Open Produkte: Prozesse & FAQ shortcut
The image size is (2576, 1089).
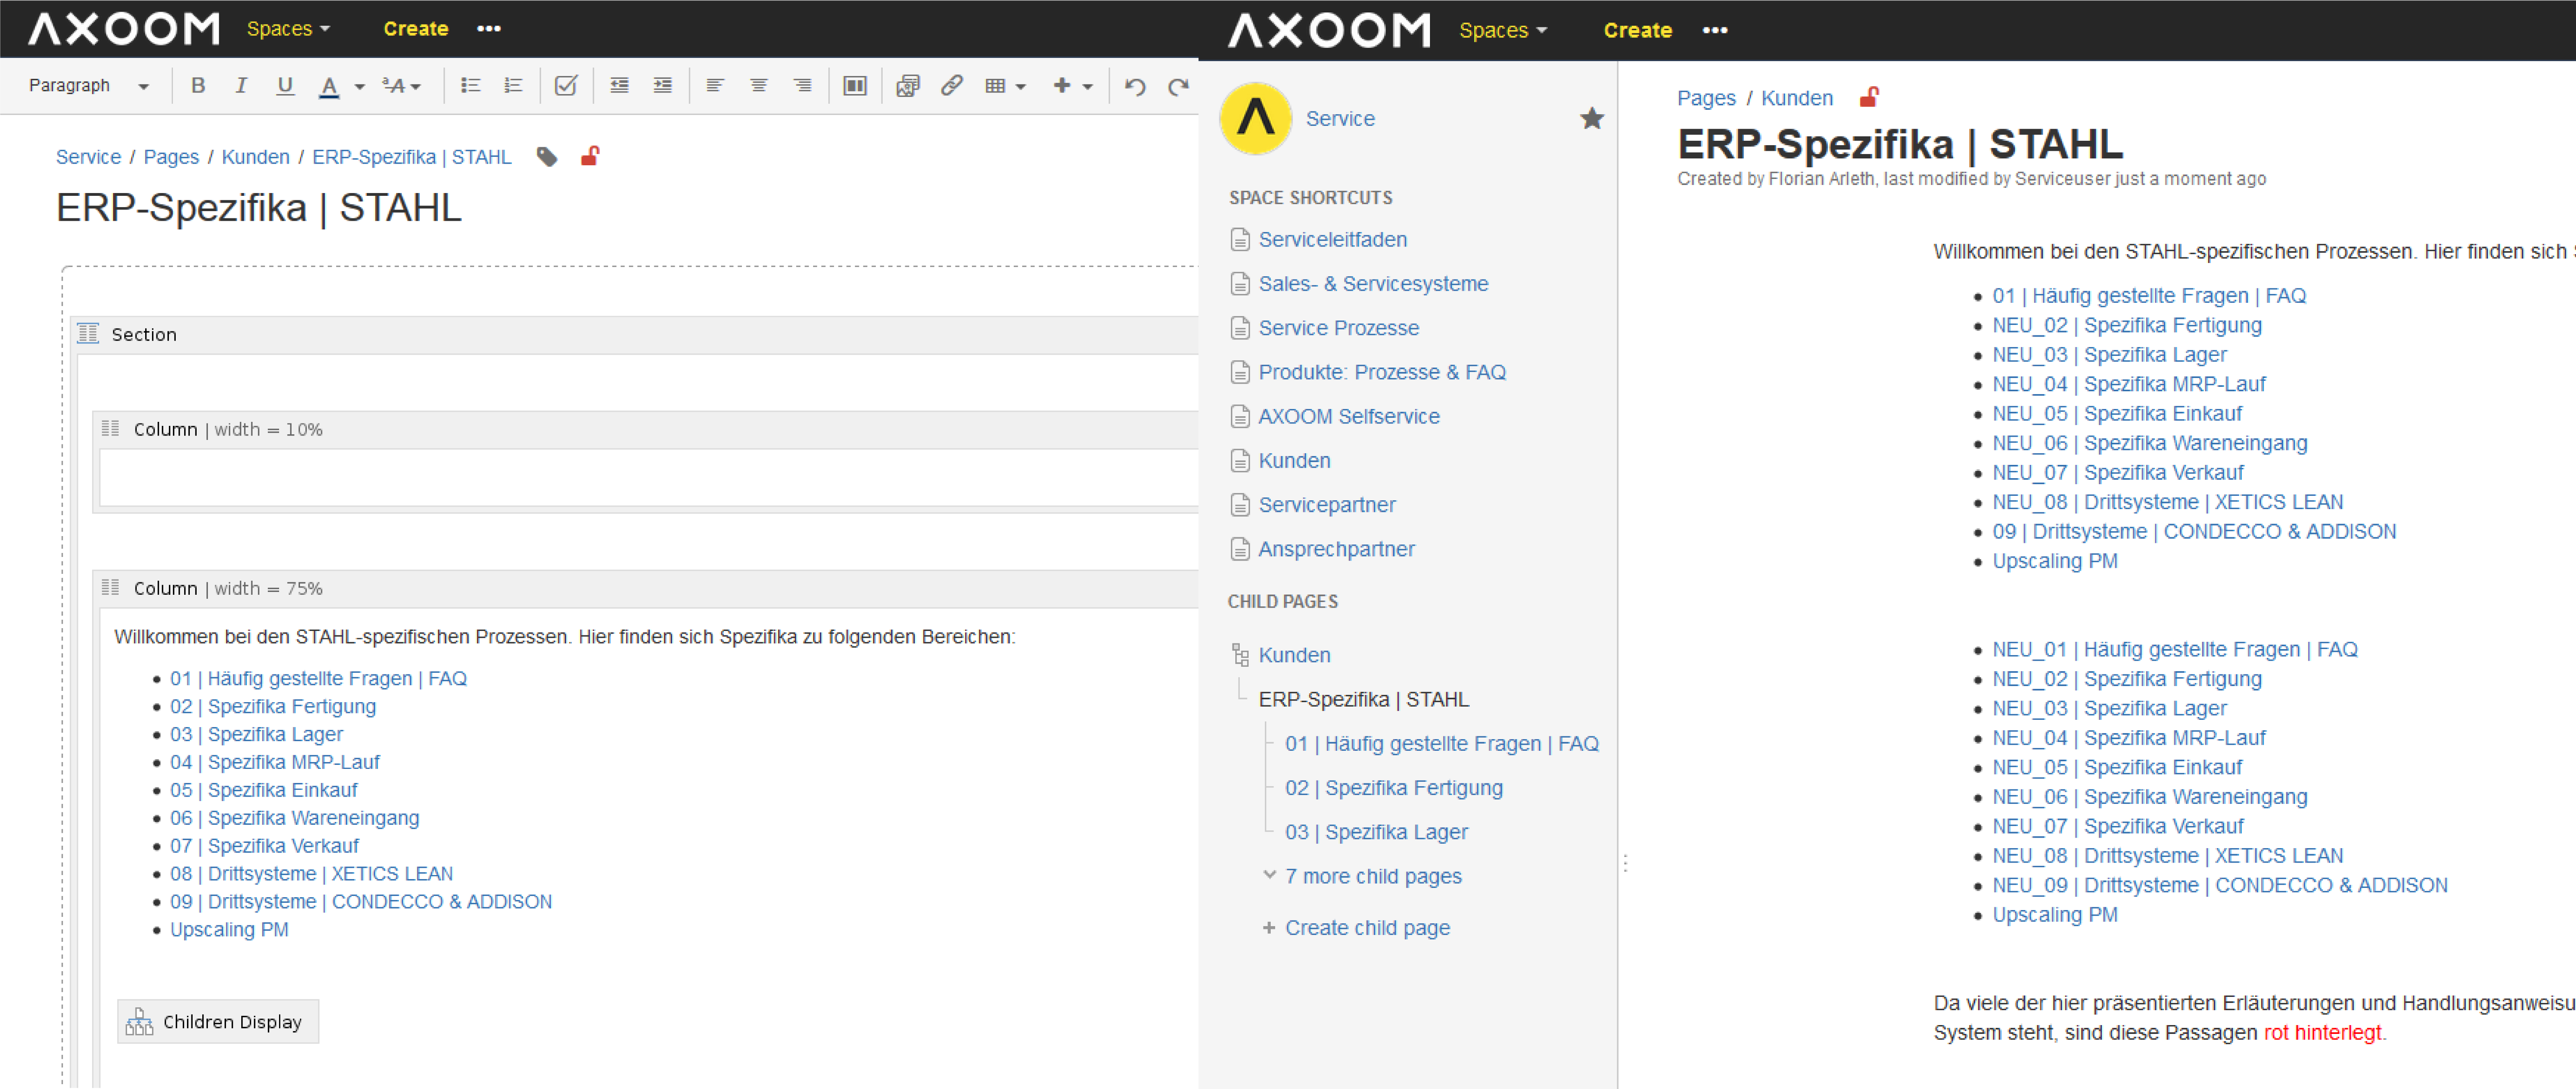click(1382, 372)
